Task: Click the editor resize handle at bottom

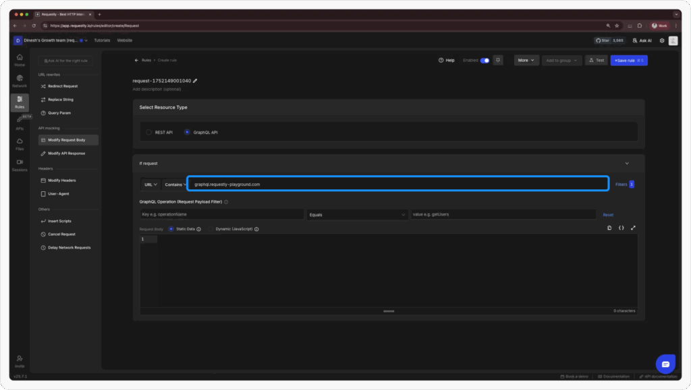Action: (389, 311)
